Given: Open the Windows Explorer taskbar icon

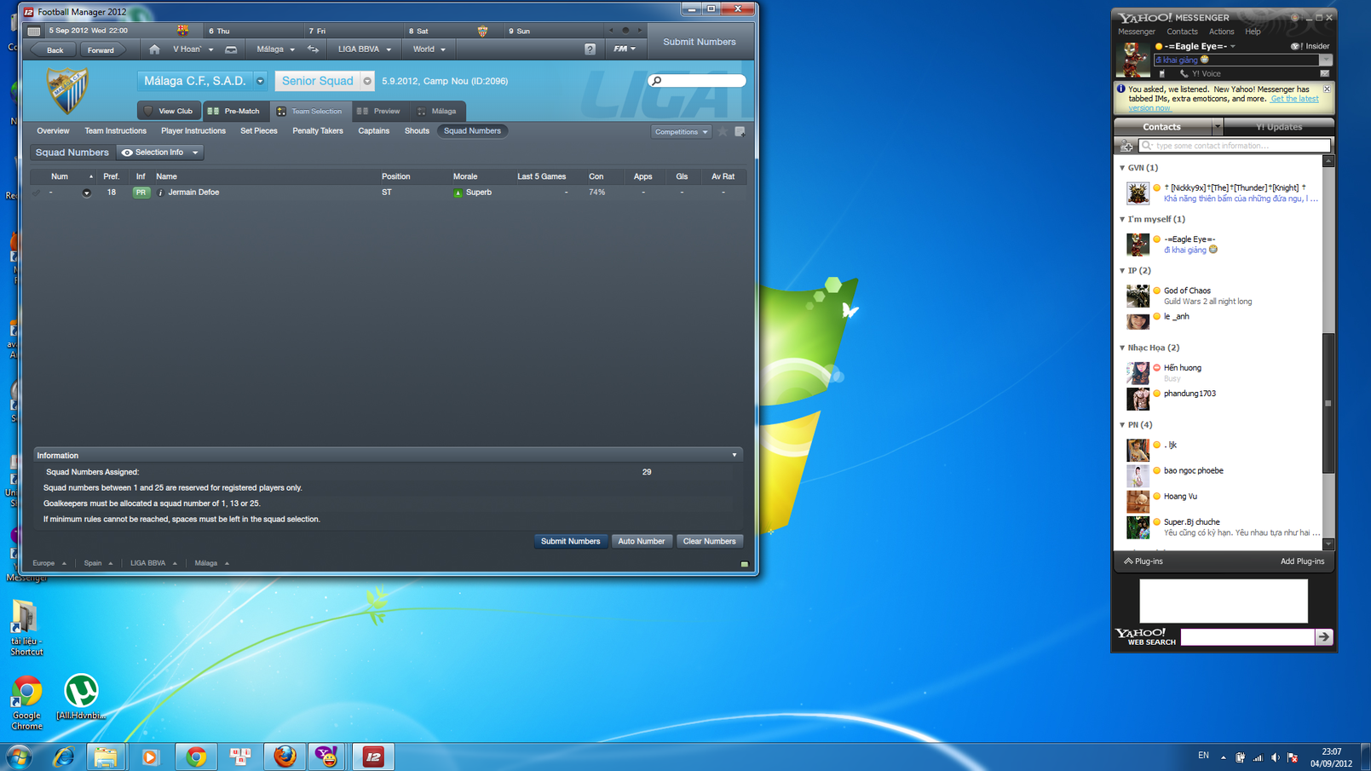Looking at the screenshot, I should (x=106, y=757).
